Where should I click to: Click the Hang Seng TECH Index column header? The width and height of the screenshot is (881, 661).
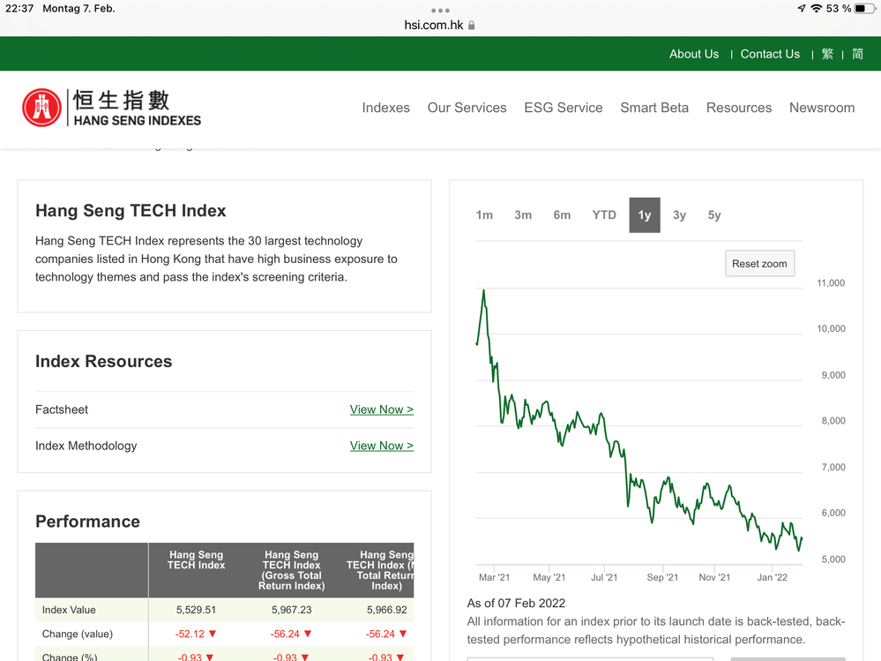click(196, 560)
